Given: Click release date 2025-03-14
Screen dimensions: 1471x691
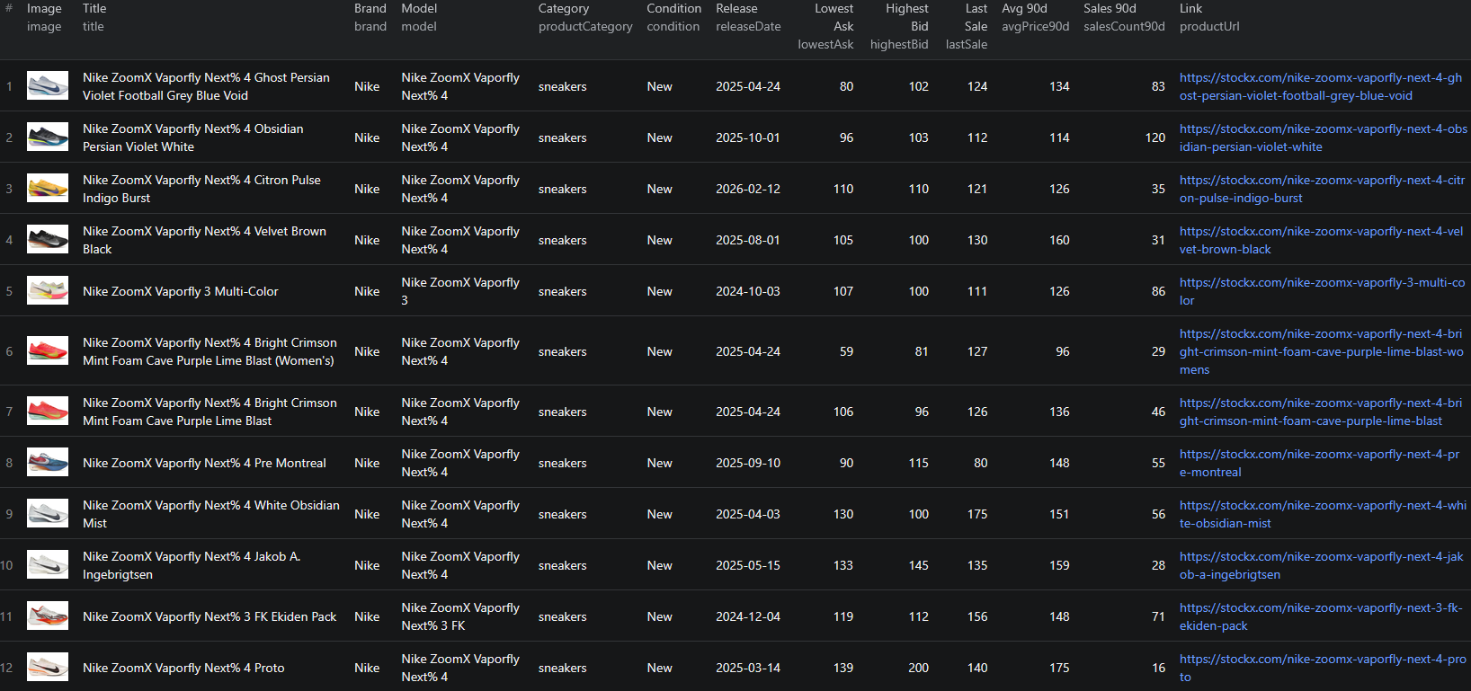Looking at the screenshot, I should click(x=748, y=668).
